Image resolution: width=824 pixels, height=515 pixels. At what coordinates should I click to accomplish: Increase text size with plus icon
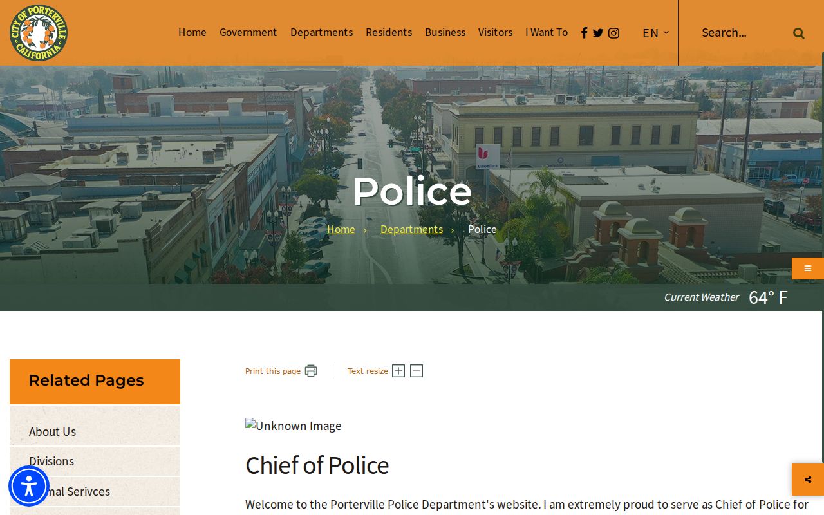click(398, 371)
